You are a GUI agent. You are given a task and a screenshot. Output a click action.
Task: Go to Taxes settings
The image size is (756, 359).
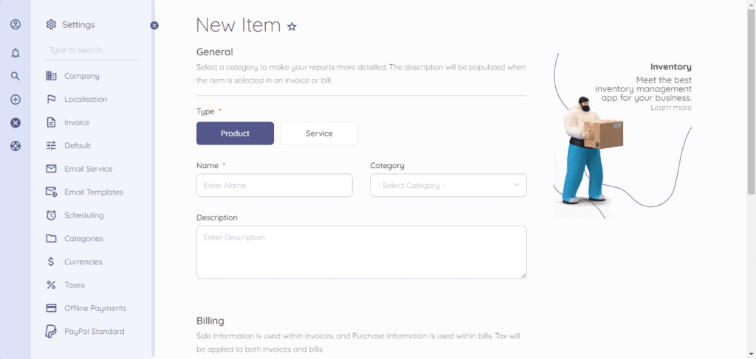(74, 285)
